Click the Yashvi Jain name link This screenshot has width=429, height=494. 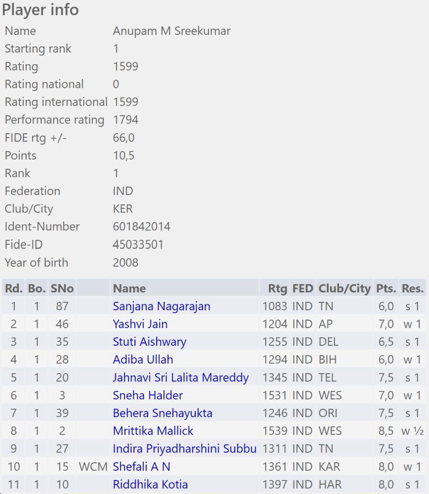(140, 324)
